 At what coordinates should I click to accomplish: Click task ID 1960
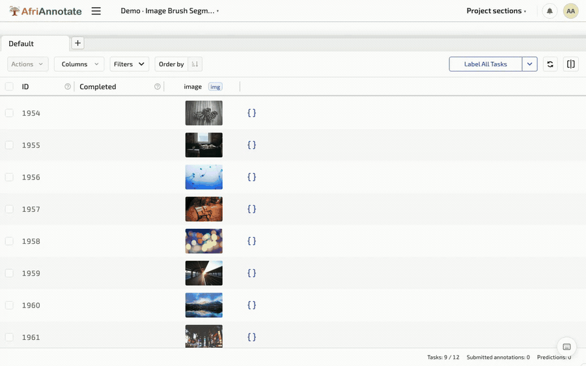pos(31,306)
